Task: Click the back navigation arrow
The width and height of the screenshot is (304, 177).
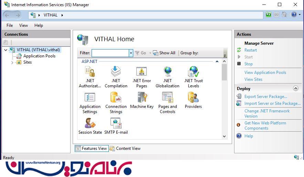Action: pyautogui.click(x=7, y=15)
